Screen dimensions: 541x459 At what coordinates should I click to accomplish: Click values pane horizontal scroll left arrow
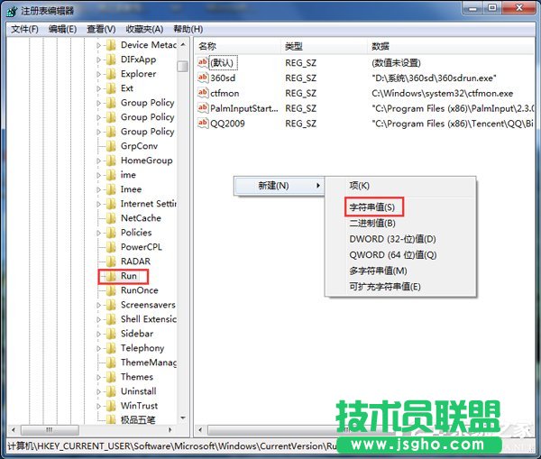(x=200, y=430)
